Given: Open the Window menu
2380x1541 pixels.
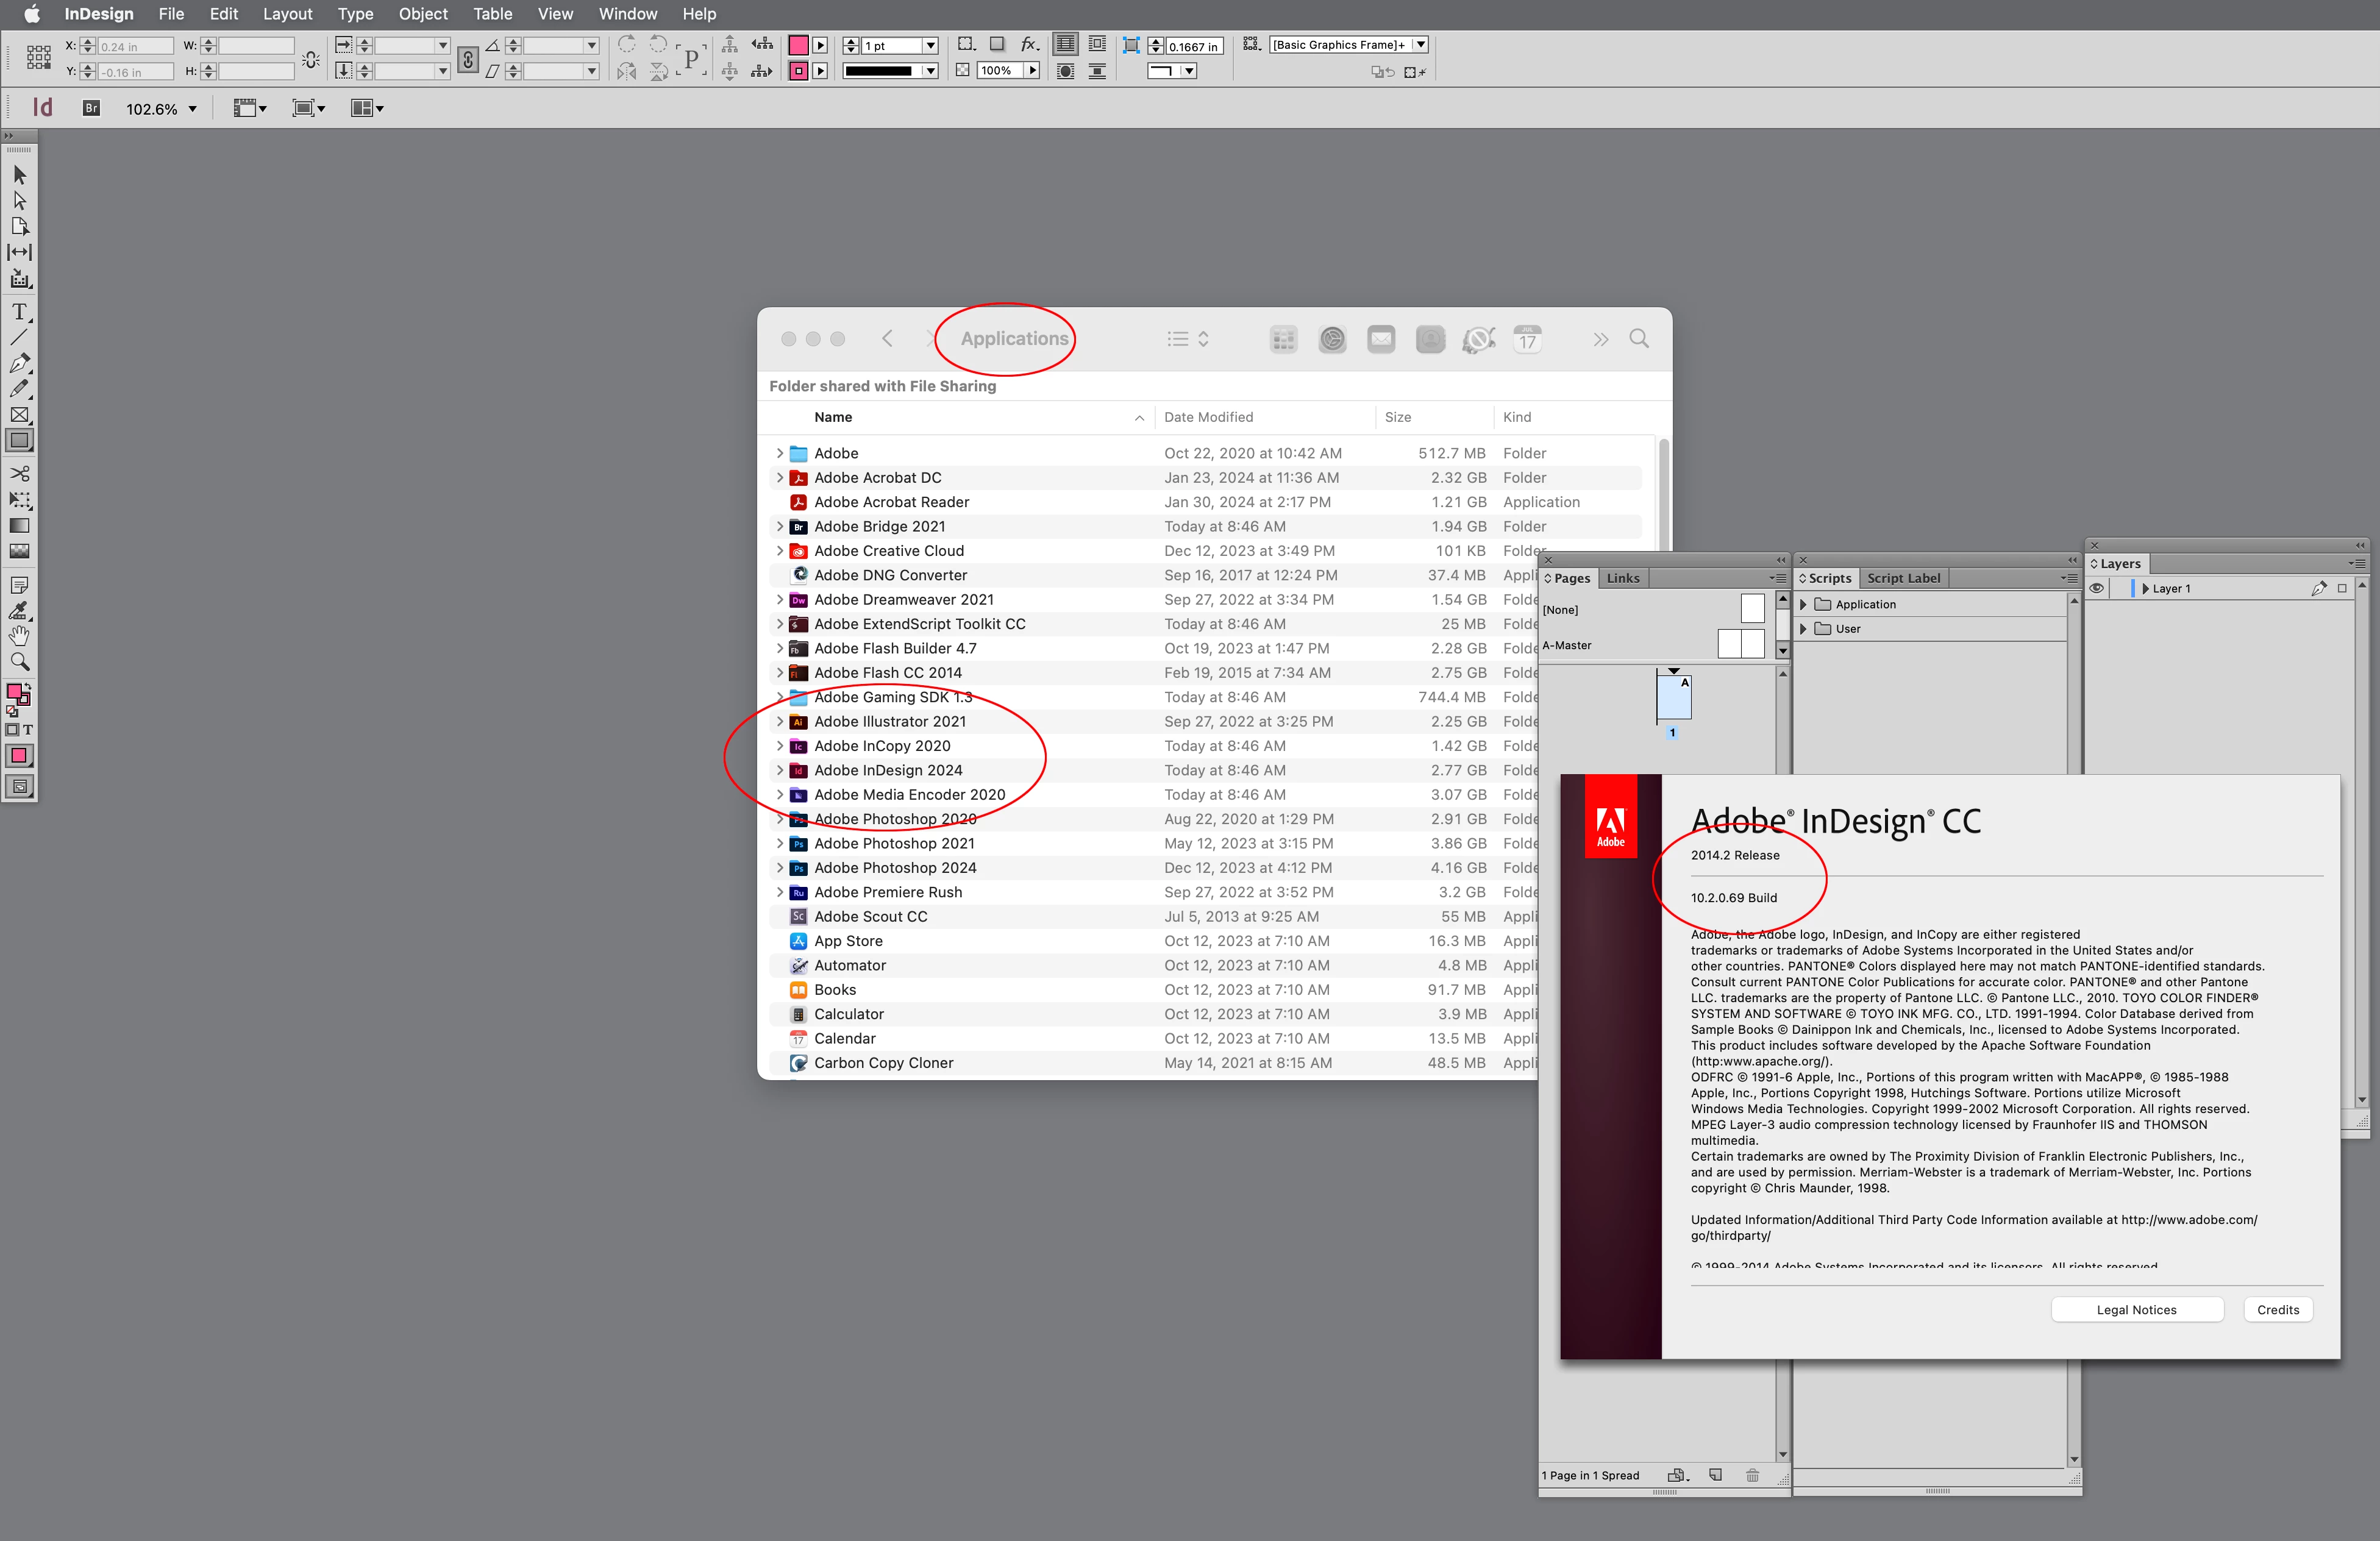Looking at the screenshot, I should 627,14.
